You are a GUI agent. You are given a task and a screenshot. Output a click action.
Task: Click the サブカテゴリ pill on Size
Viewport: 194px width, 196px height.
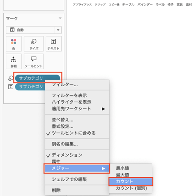click(38, 78)
